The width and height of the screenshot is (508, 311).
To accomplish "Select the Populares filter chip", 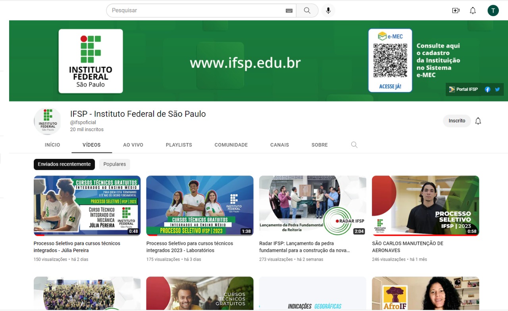I will click(x=115, y=164).
